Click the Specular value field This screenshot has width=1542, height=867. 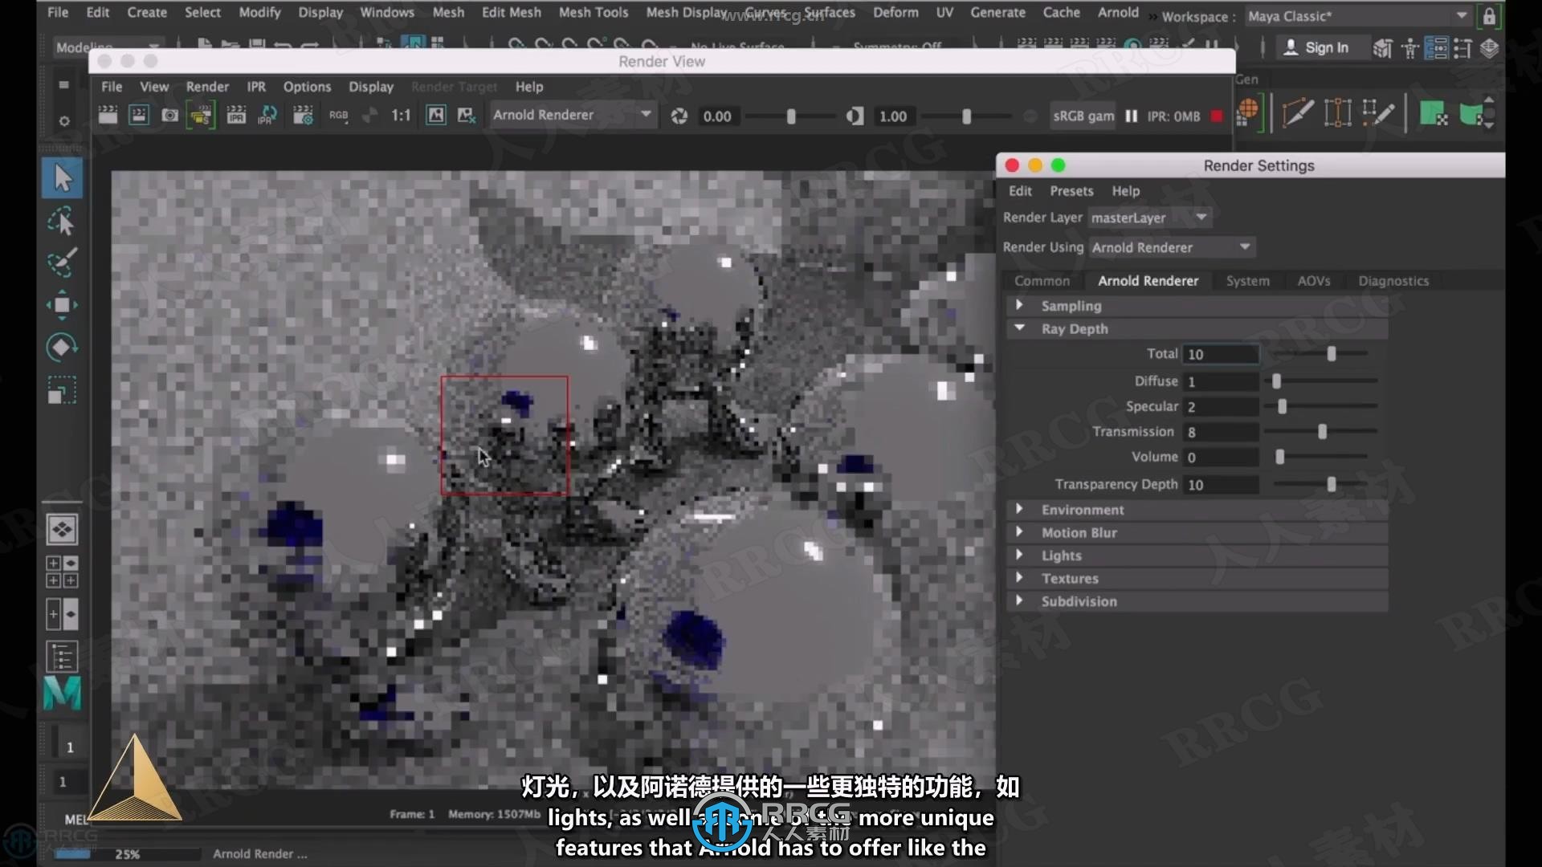point(1221,407)
